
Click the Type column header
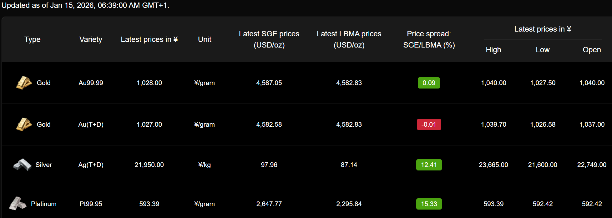coord(33,39)
